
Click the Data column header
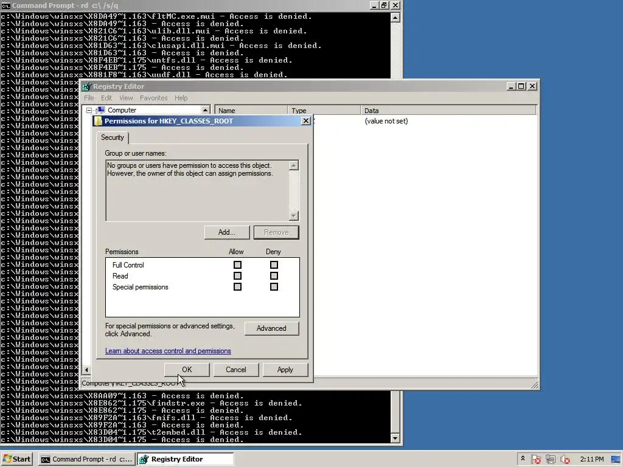click(x=448, y=111)
